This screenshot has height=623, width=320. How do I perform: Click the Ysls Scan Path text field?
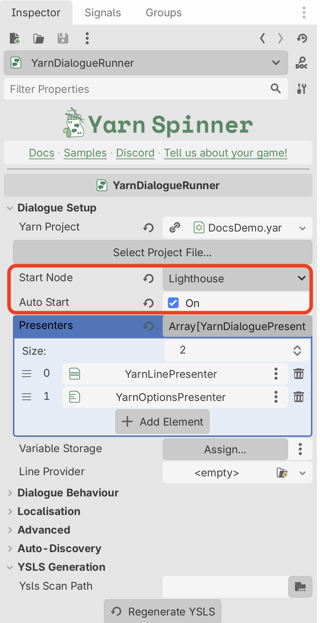225,587
